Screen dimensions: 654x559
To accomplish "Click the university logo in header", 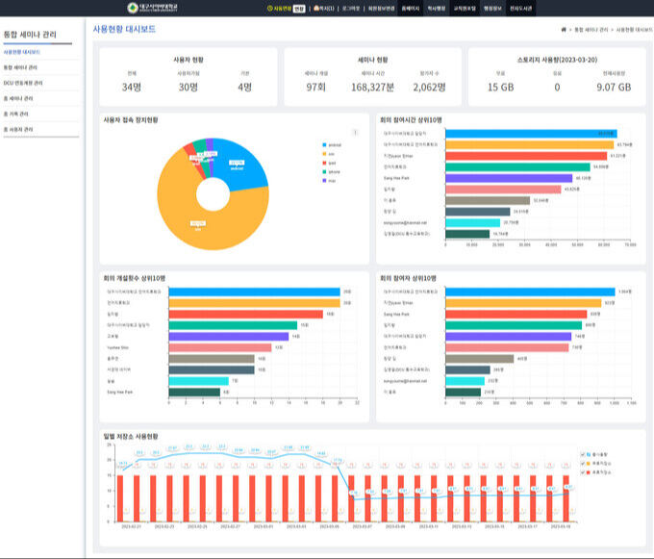I will tap(152, 8).
